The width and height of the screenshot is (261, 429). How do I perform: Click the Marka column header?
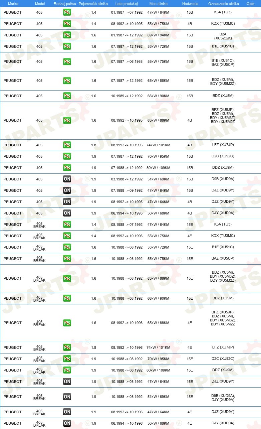tap(13, 3)
